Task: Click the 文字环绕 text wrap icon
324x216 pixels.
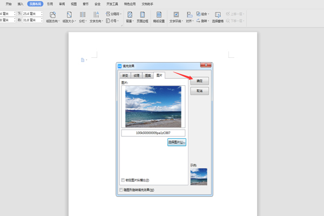Action: point(175,15)
